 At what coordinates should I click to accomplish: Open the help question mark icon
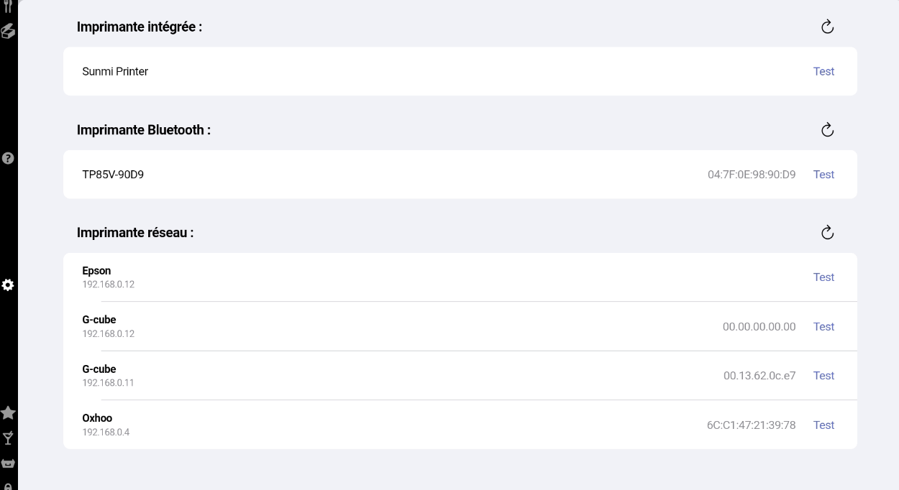[x=9, y=158]
